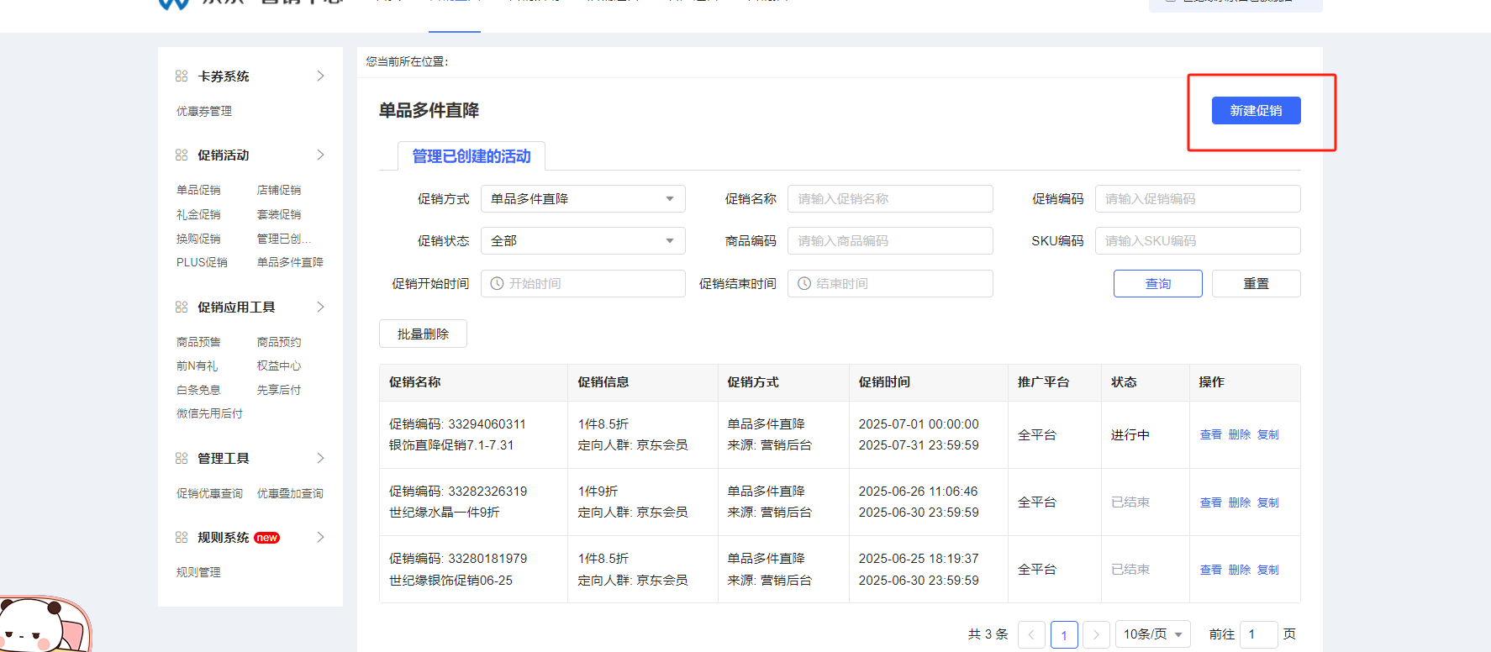Open the 促销方式 dropdown

[x=582, y=199]
